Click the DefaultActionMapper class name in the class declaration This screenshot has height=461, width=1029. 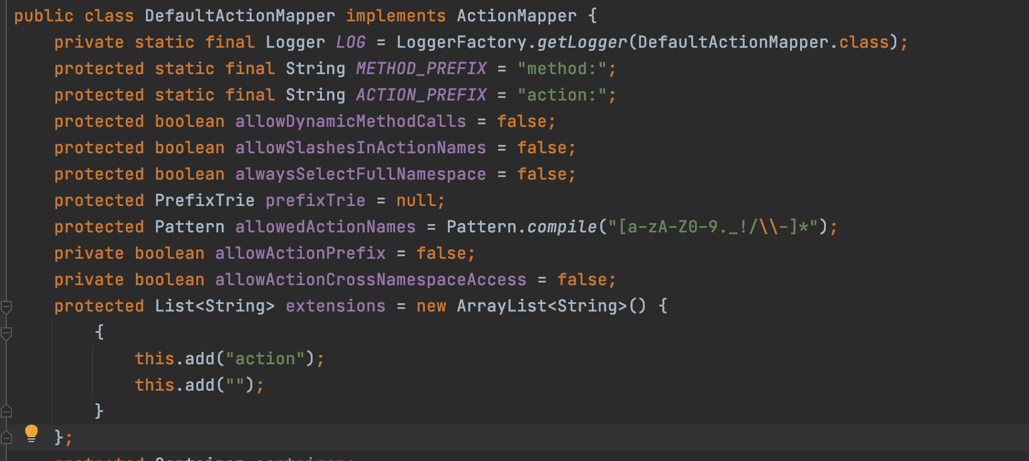click(240, 16)
